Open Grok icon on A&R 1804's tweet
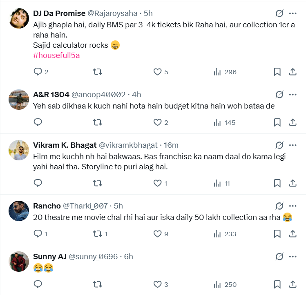 (279, 95)
